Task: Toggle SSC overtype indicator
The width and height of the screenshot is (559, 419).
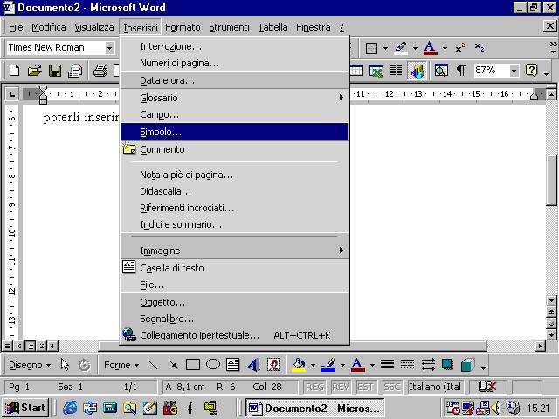Action: (391, 387)
